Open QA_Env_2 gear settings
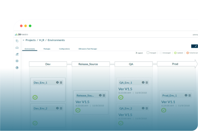This screenshot has width=198, height=131. 143,108
